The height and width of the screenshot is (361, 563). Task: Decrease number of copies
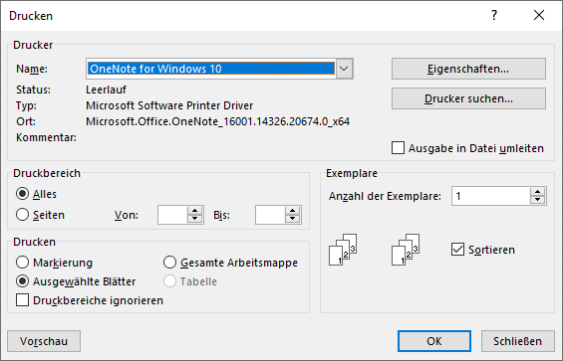[537, 200]
